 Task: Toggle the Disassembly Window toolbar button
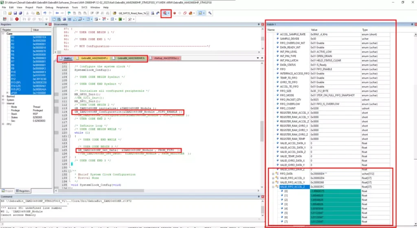coord(59,19)
